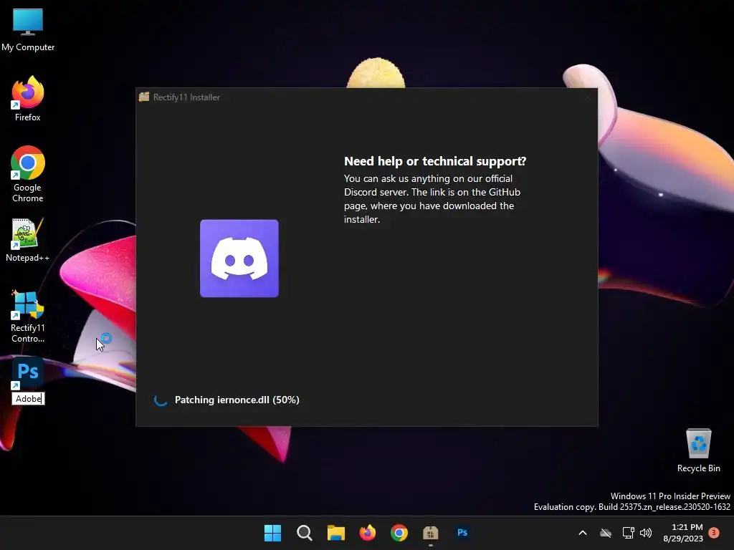This screenshot has width=734, height=550.
Task: Open the Windows Start menu
Action: pos(272,533)
